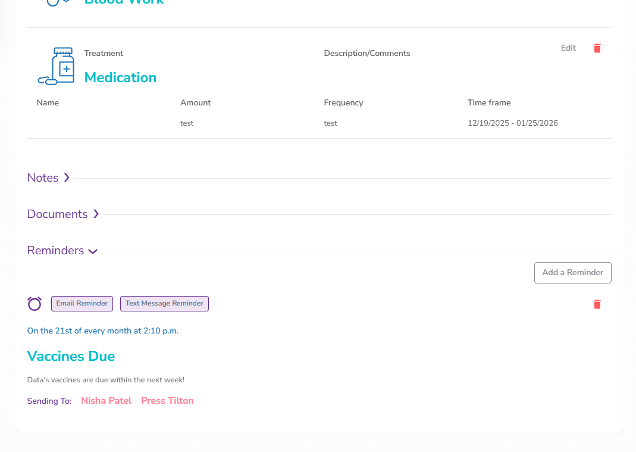
Task: Click the Amount value for the medication
Action: (187, 123)
